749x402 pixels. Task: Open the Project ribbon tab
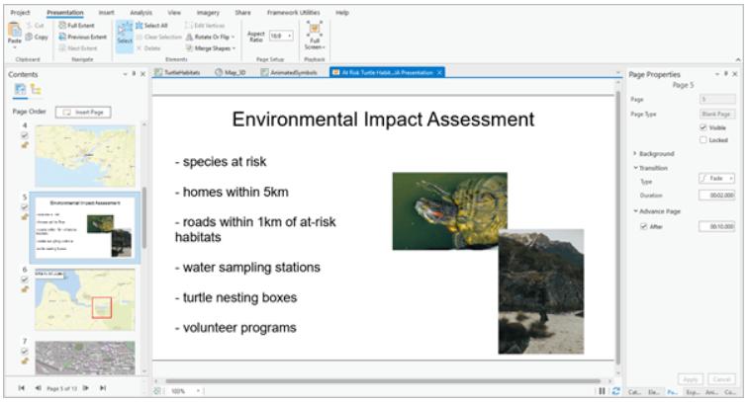coord(20,13)
